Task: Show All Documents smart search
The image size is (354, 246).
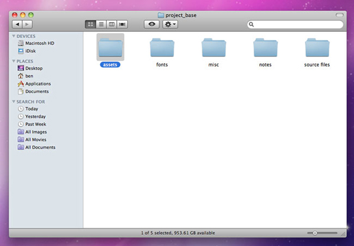Action: pyautogui.click(x=37, y=147)
